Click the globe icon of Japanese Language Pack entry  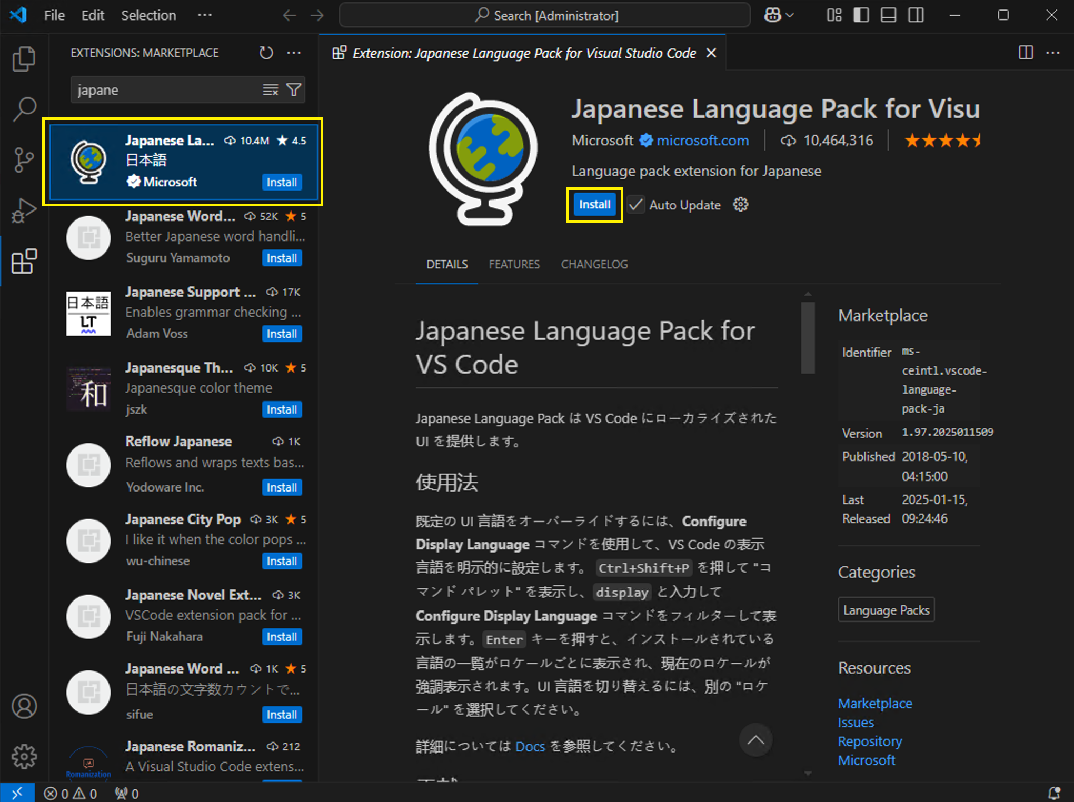tap(88, 162)
